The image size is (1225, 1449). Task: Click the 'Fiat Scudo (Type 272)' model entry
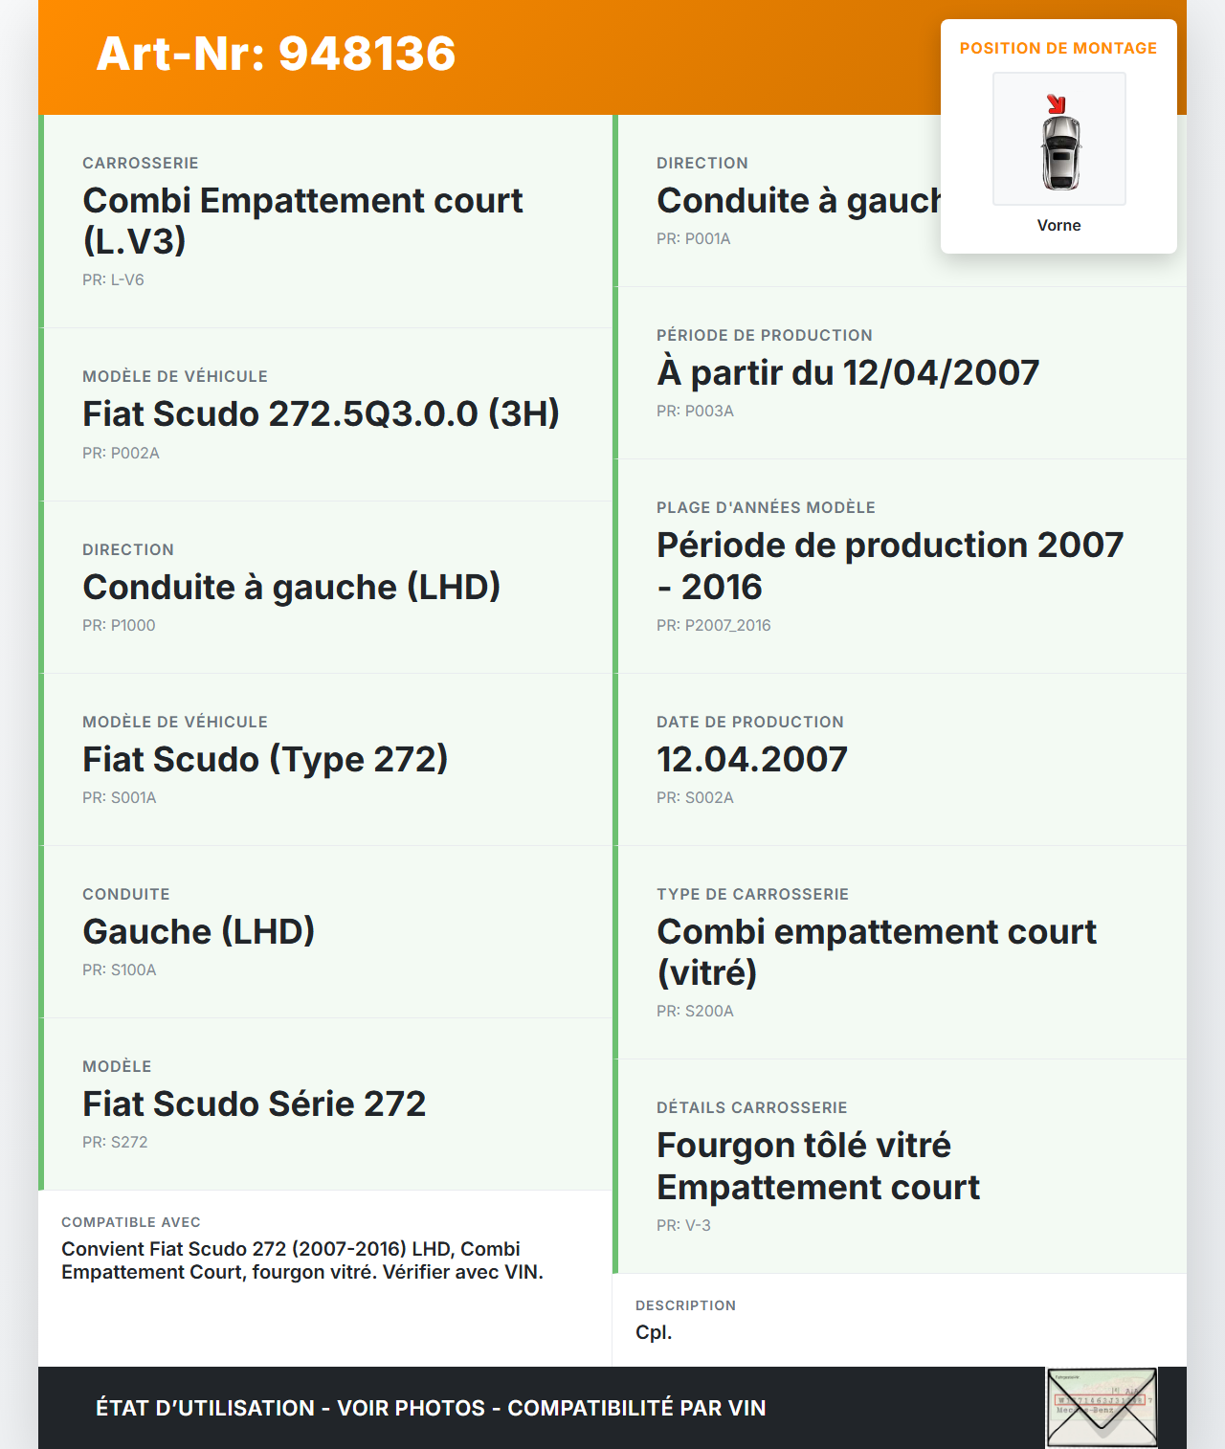click(265, 759)
